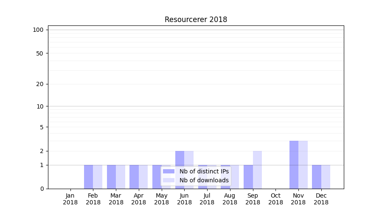Select the Dec 2018 x-axis label
The width and height of the screenshot is (382, 212).
coord(321,199)
